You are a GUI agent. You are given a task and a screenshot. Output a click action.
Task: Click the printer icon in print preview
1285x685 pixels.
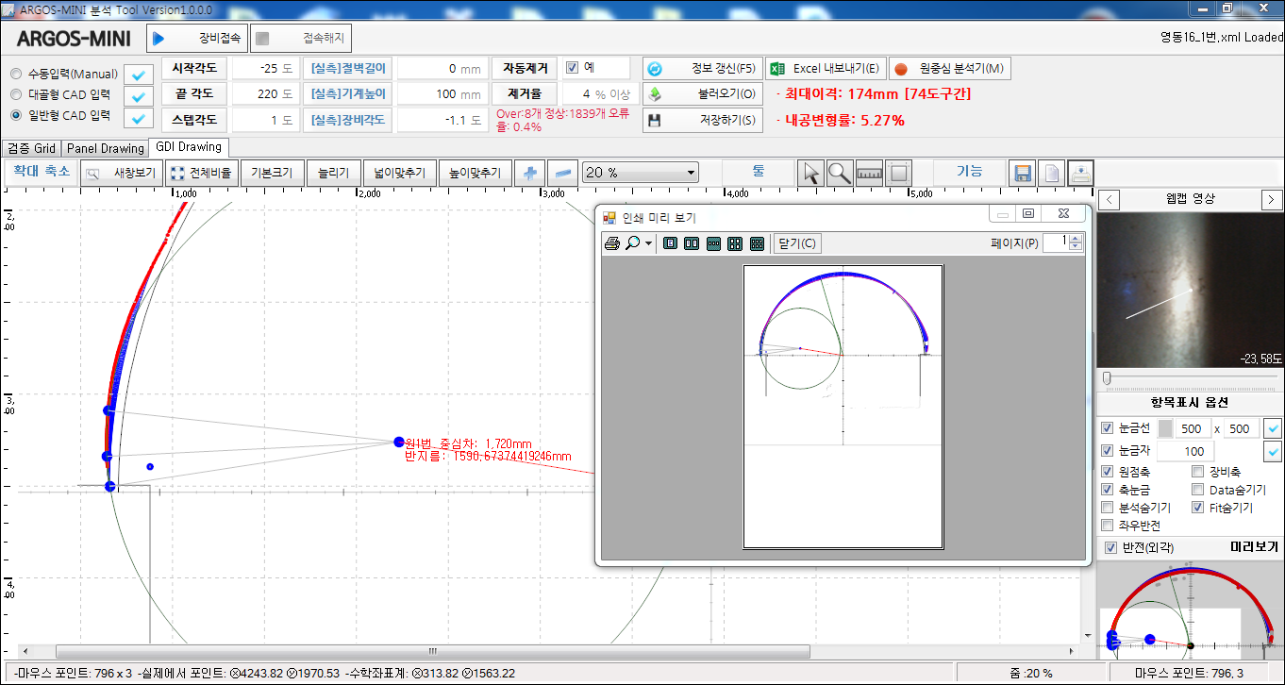point(611,242)
